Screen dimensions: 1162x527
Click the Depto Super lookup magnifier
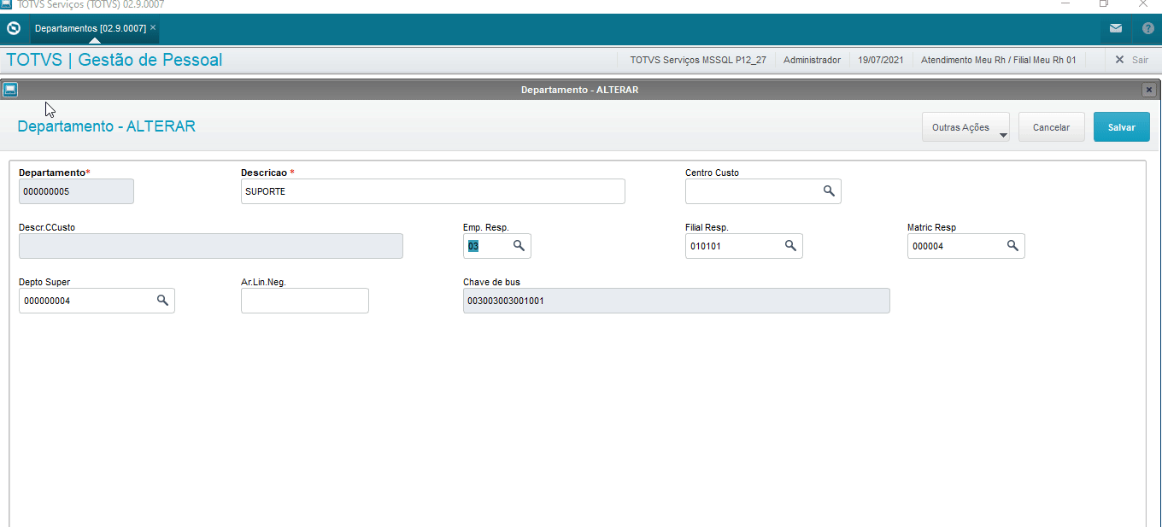(x=162, y=301)
